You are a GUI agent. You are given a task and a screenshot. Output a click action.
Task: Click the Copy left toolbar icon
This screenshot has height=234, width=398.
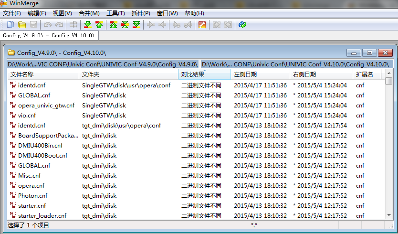tap(162, 24)
